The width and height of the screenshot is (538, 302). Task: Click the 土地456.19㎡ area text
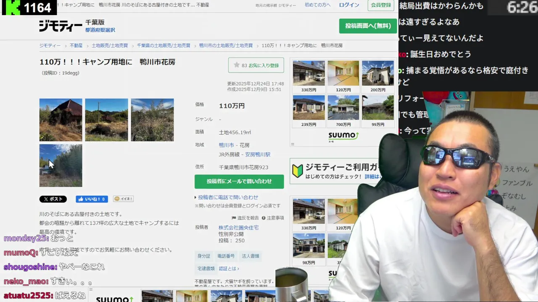click(x=235, y=133)
